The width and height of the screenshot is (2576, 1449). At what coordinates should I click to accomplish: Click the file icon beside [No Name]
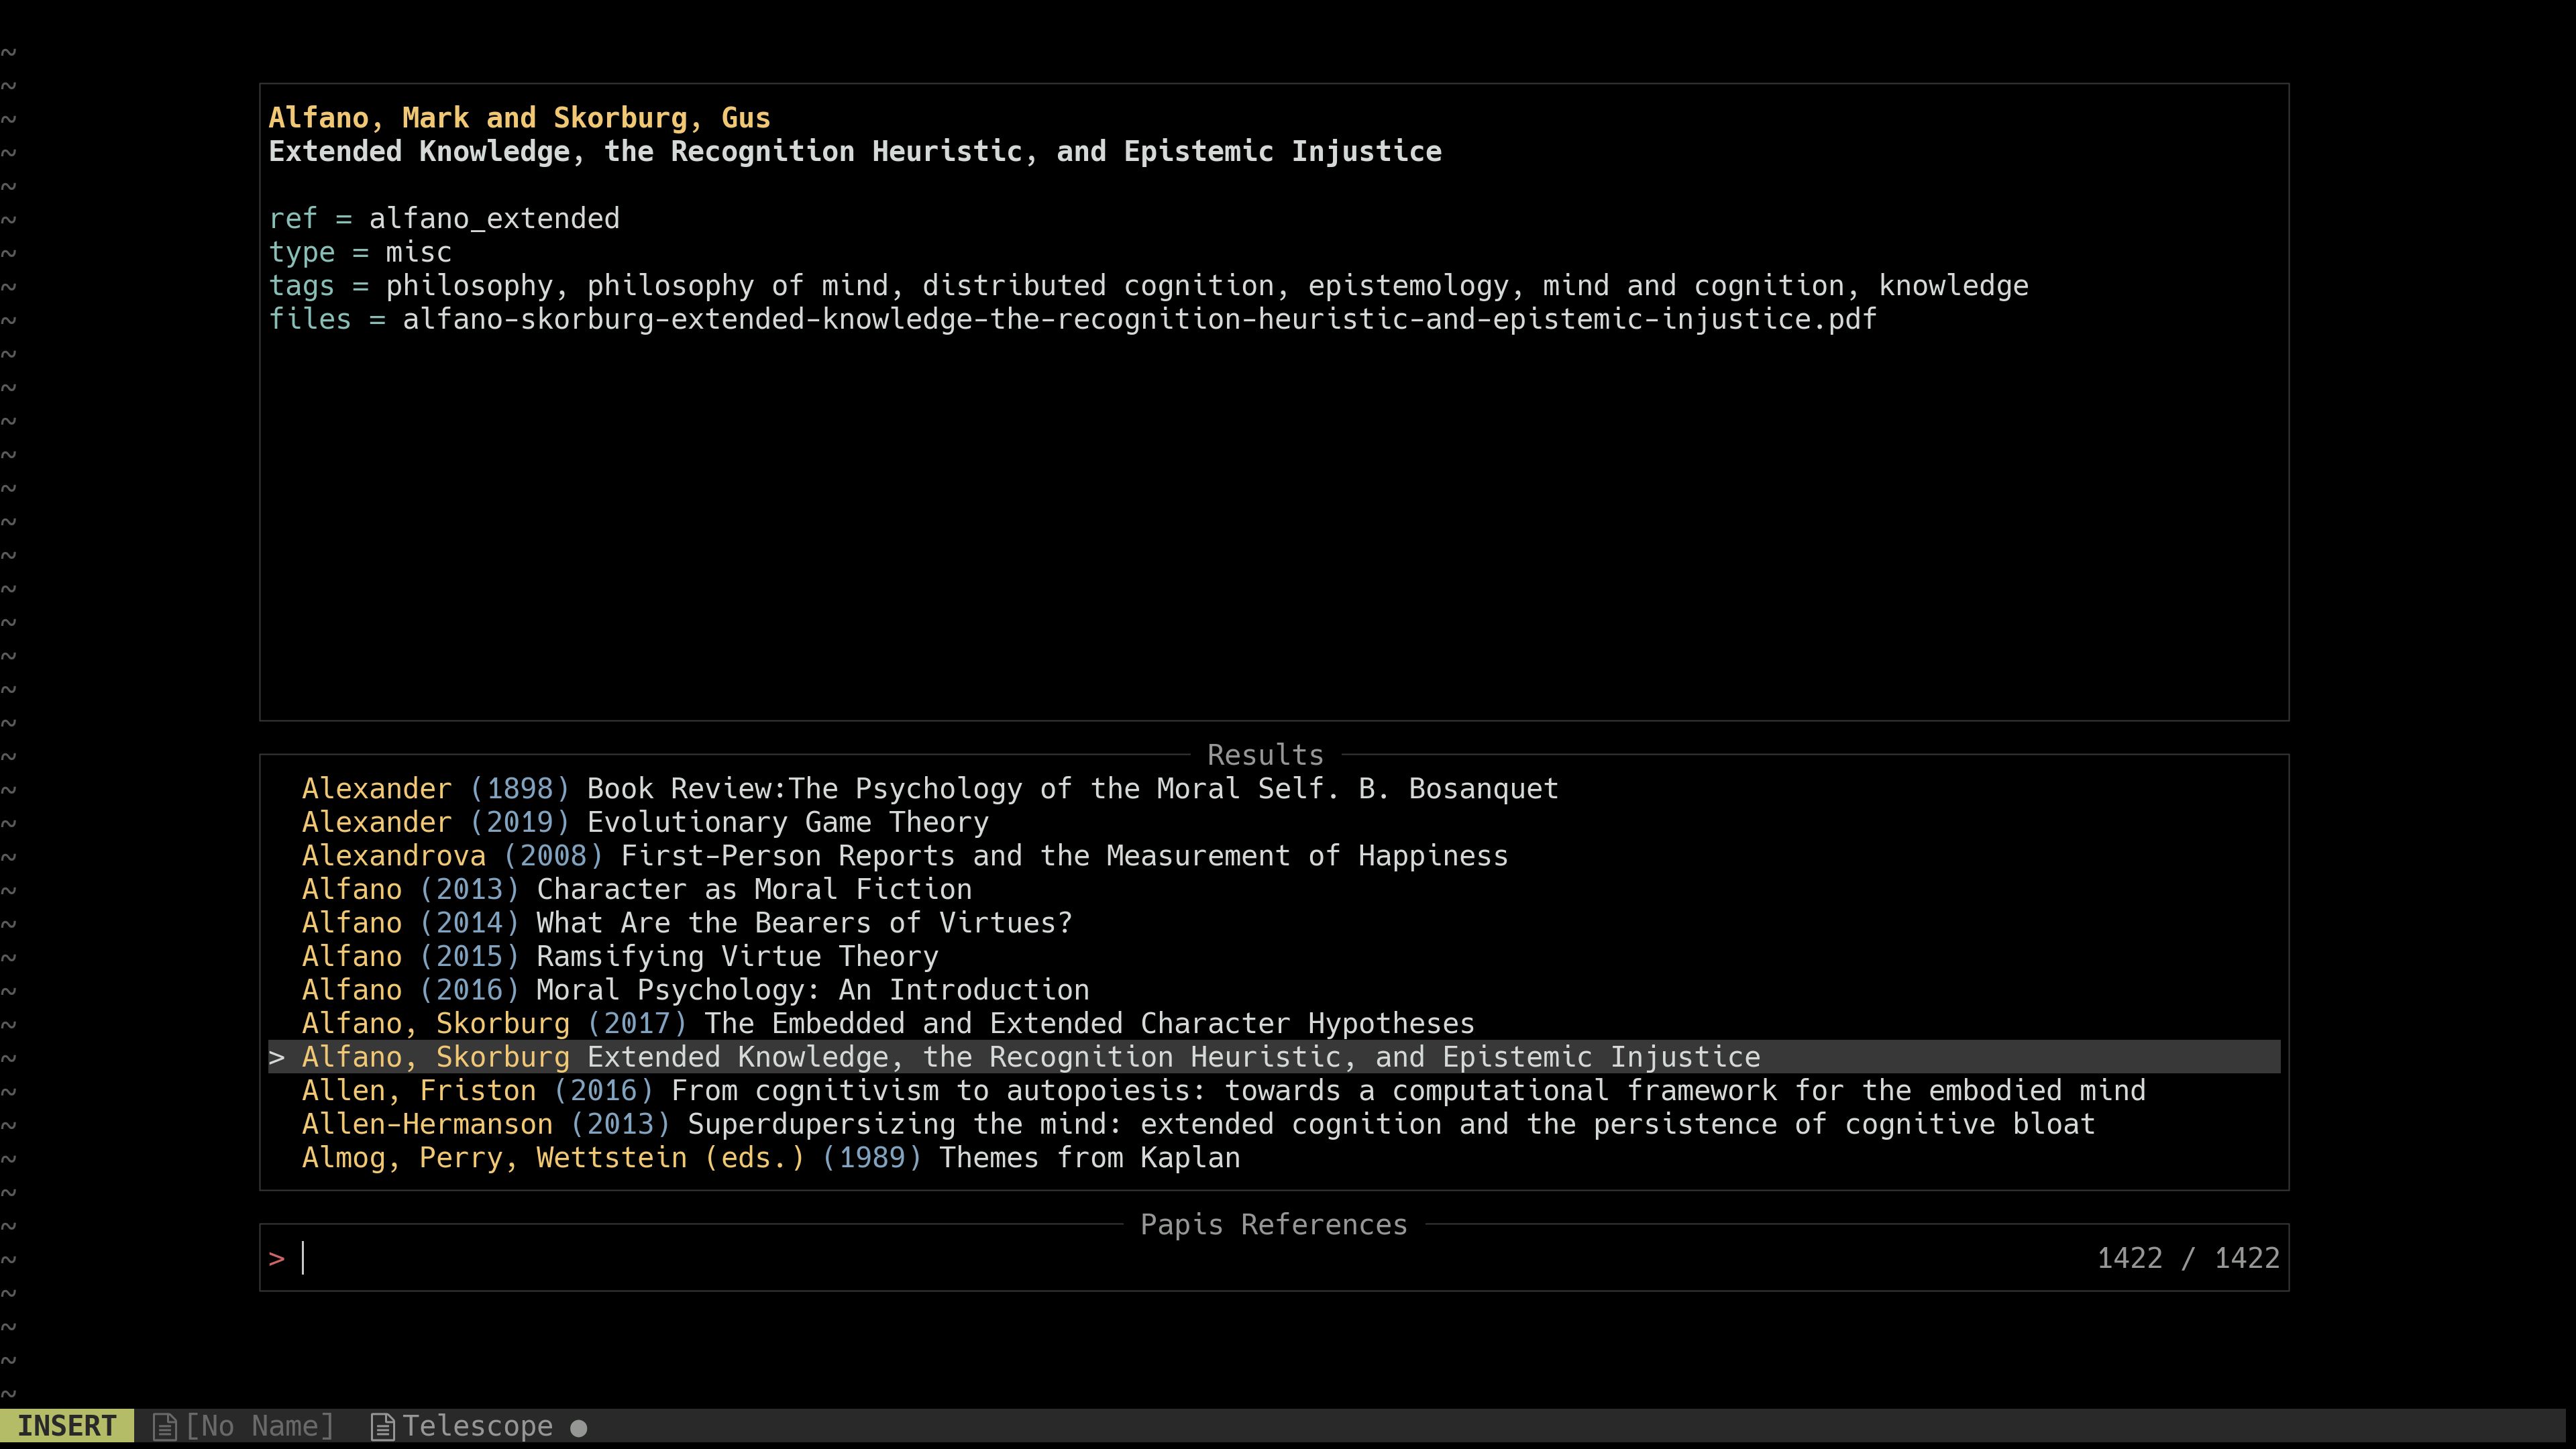165,1427
